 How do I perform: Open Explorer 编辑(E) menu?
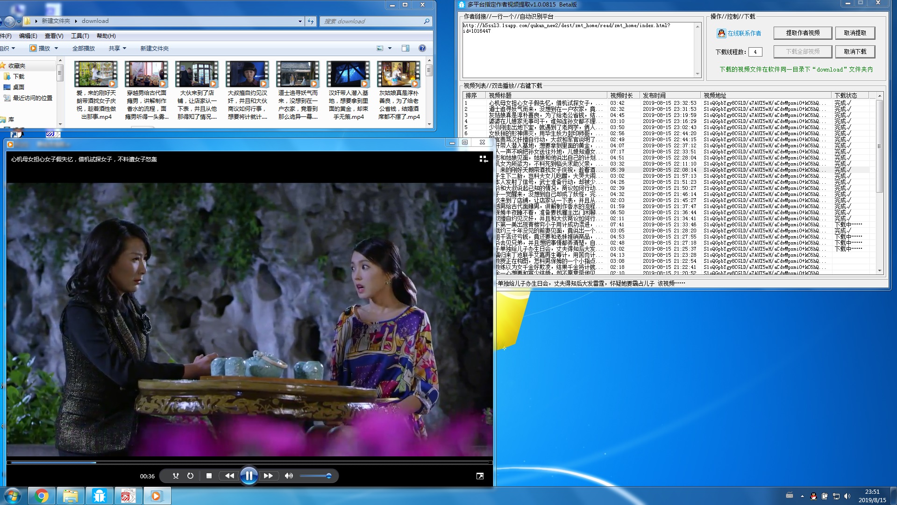[28, 36]
